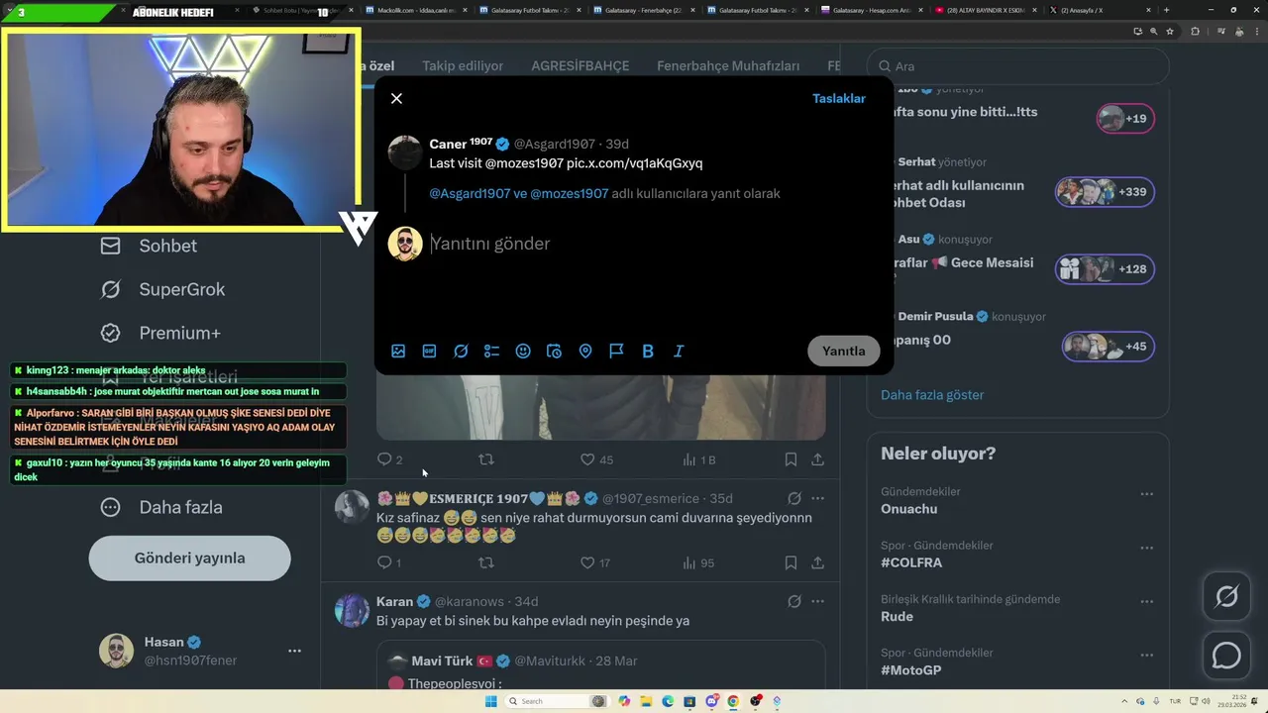View replies on post with 2 comments
This screenshot has height=713, width=1268.
[389, 459]
